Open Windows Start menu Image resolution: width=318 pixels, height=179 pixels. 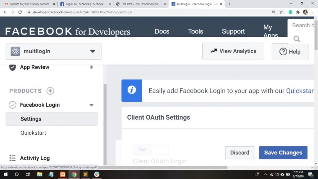(x=6, y=174)
